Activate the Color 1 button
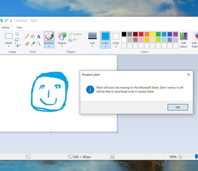The width and height of the screenshot is (198, 171). pyautogui.click(x=105, y=40)
